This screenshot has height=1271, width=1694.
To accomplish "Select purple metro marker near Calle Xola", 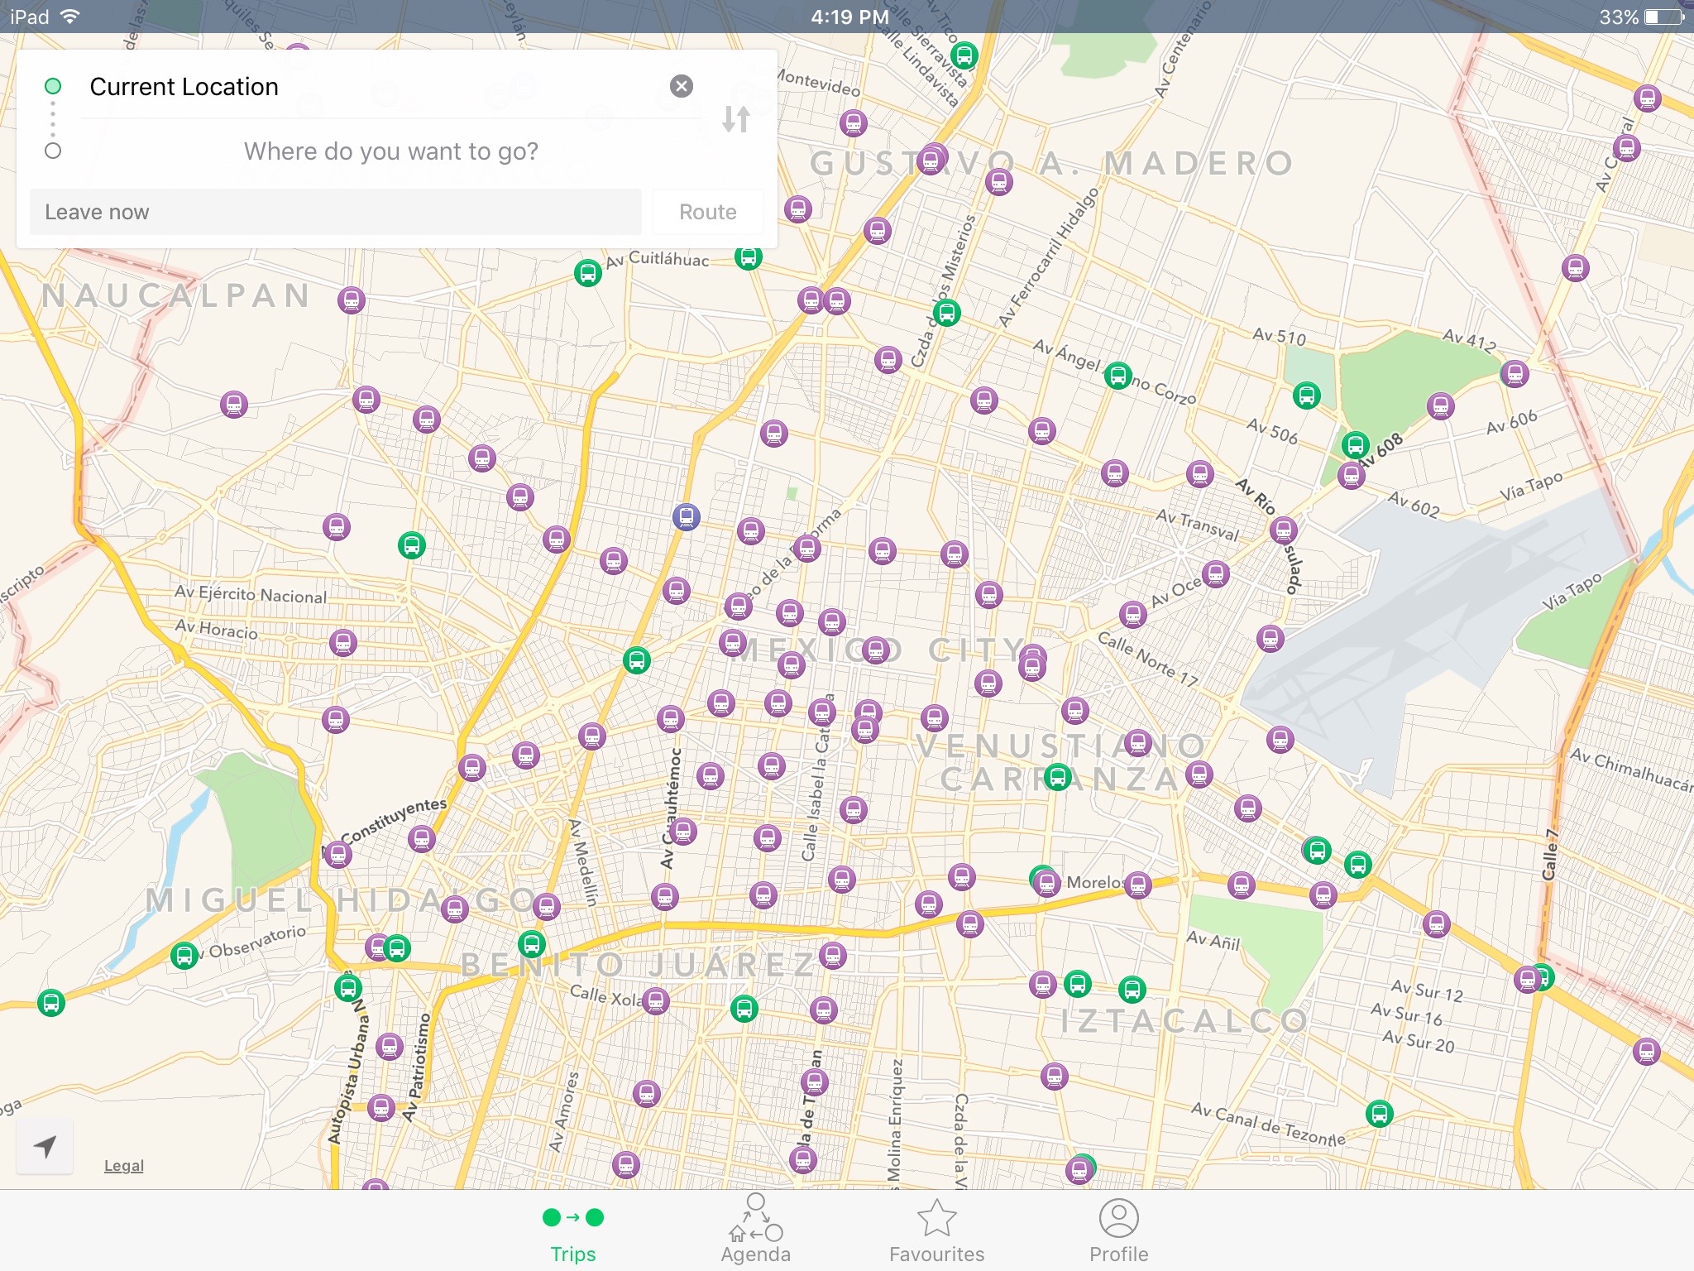I will coord(656,1001).
